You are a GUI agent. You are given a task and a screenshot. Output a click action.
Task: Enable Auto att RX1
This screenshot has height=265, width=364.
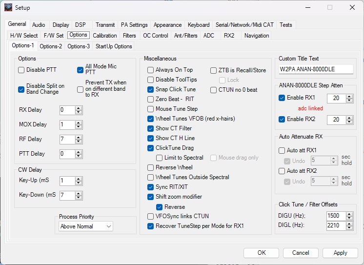pos(282,150)
